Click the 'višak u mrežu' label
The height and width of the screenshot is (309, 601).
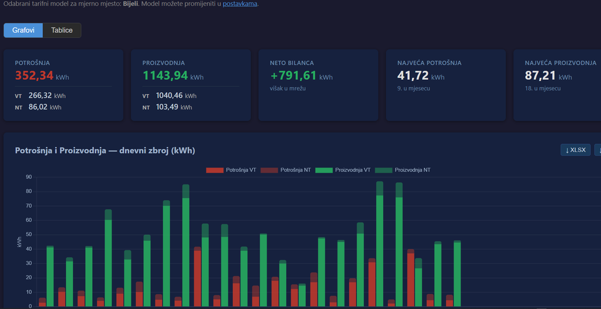288,88
